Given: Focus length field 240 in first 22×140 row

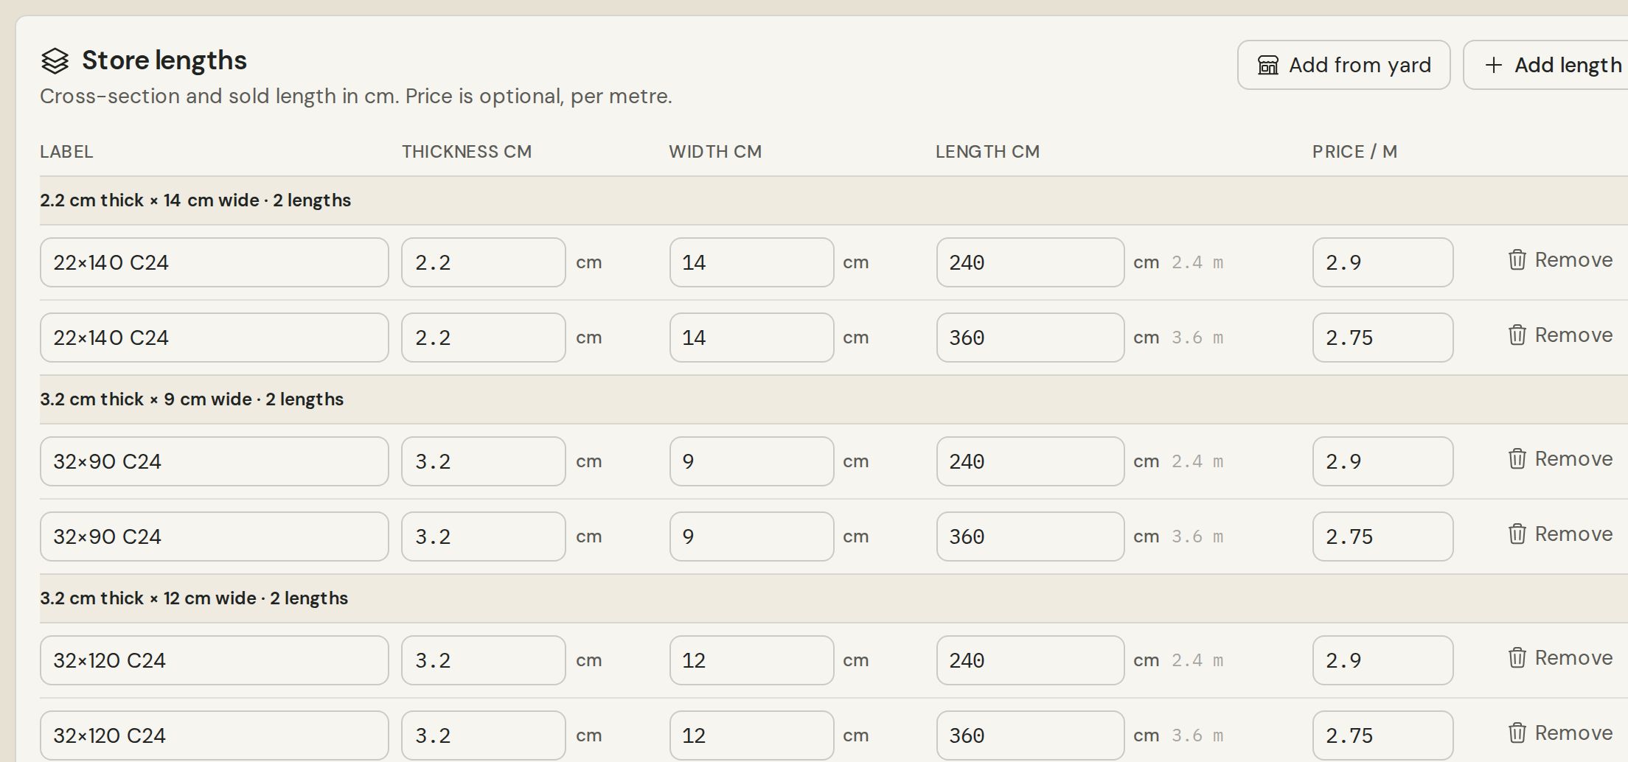Looking at the screenshot, I should point(1030,262).
